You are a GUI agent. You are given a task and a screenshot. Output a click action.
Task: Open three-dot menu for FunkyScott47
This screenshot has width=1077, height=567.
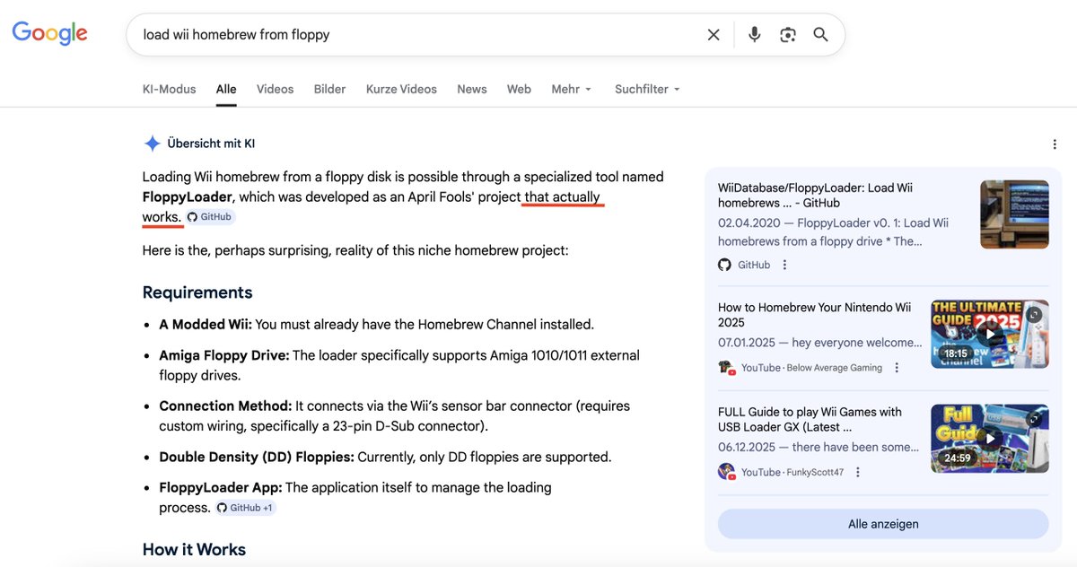pyautogui.click(x=858, y=472)
